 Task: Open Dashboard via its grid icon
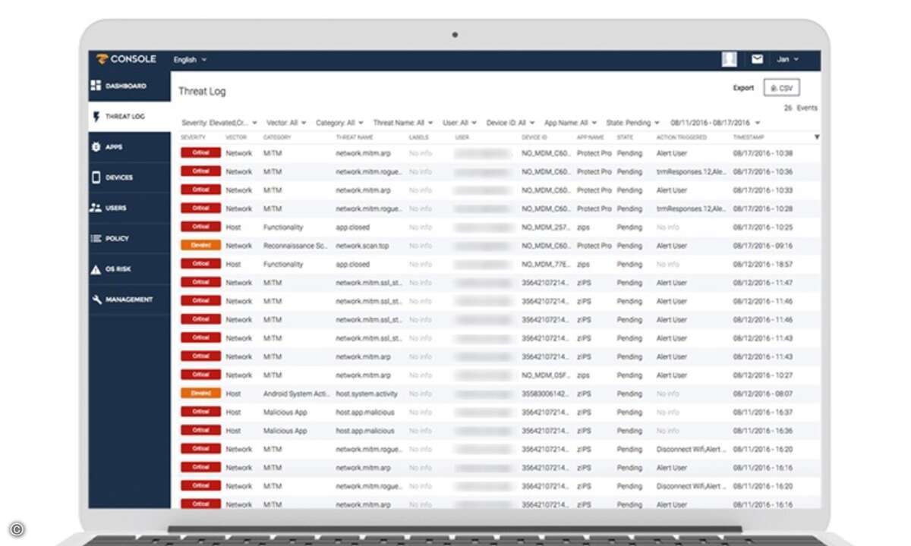click(96, 86)
